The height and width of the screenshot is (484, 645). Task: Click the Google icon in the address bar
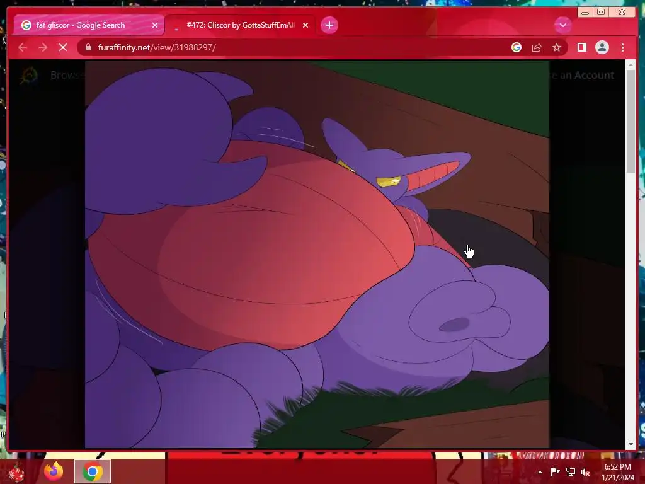(517, 47)
